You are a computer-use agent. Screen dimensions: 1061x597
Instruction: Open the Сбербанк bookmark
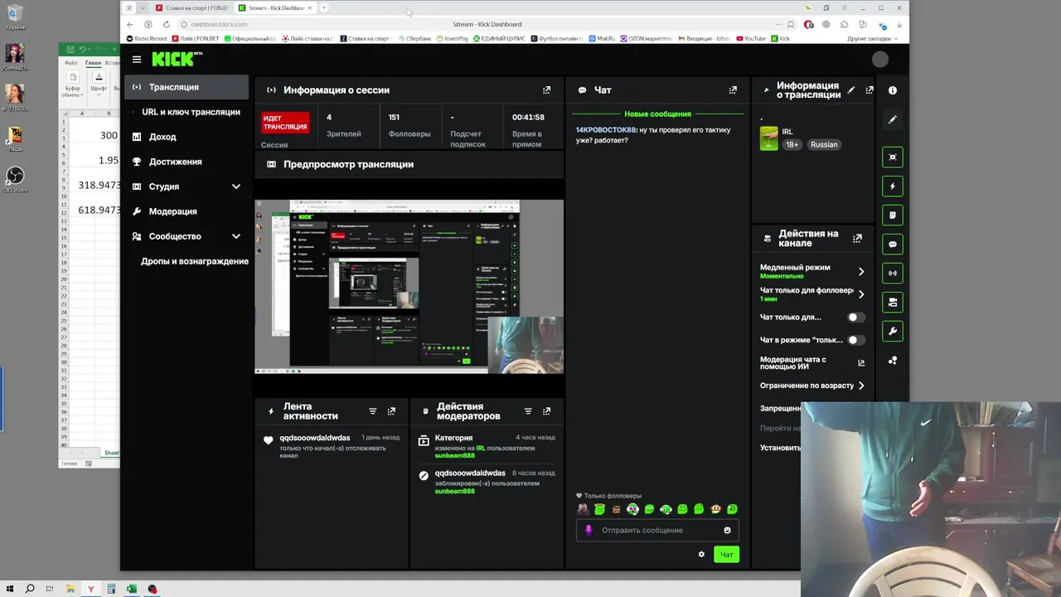click(414, 38)
